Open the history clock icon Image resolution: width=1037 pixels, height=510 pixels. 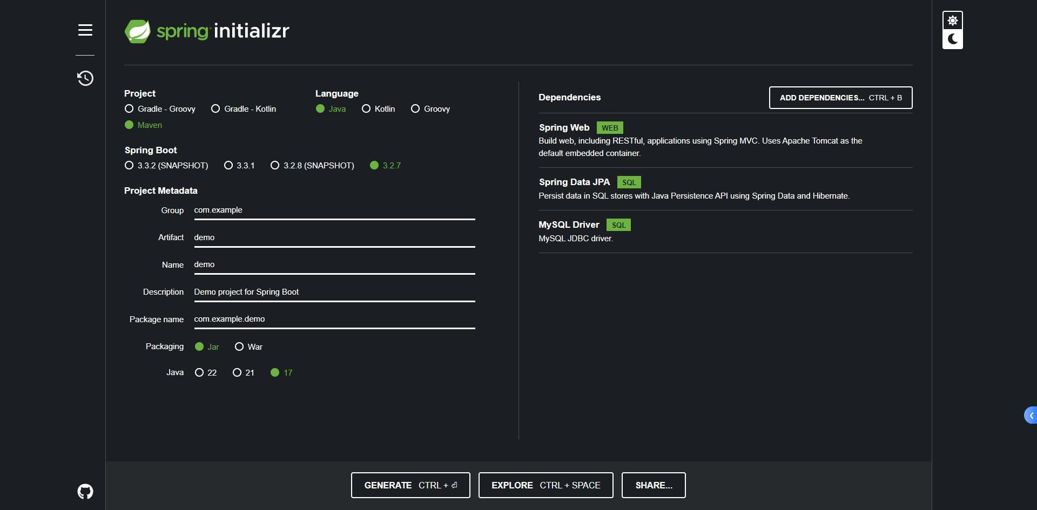[85, 78]
